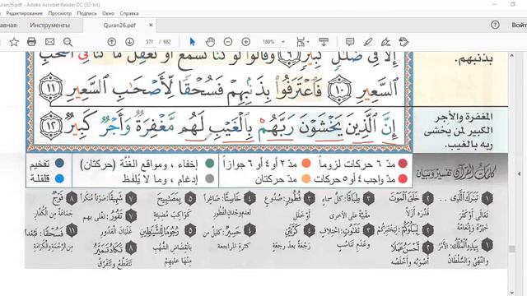527x296 pixels.
Task: Open the Окно menu
Action: click(108, 13)
